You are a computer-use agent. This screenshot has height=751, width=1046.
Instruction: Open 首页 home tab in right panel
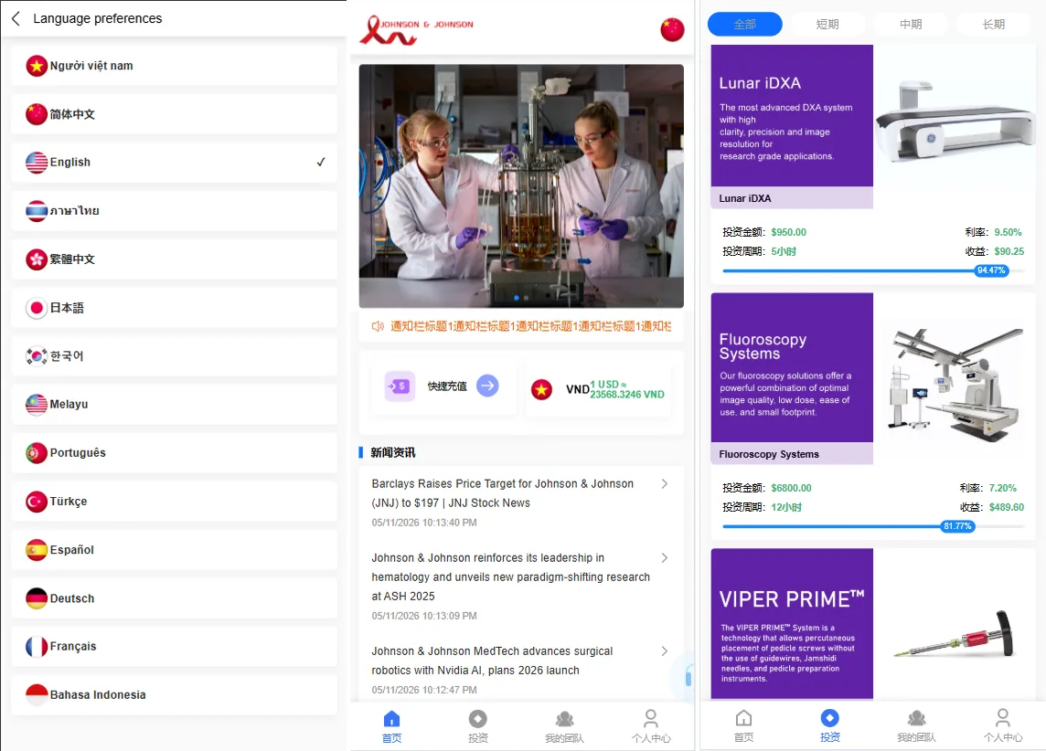point(743,725)
